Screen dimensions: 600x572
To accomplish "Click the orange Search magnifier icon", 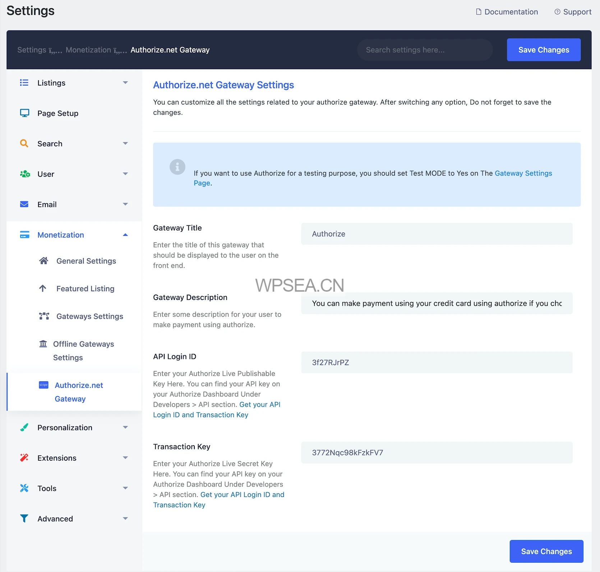I will (x=24, y=144).
